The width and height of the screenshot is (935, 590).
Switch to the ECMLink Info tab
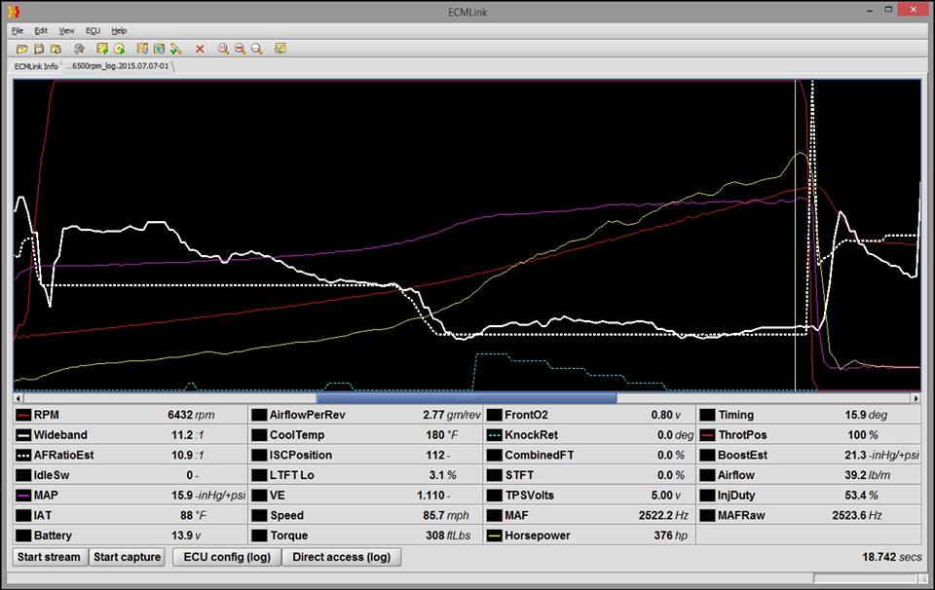[x=36, y=66]
